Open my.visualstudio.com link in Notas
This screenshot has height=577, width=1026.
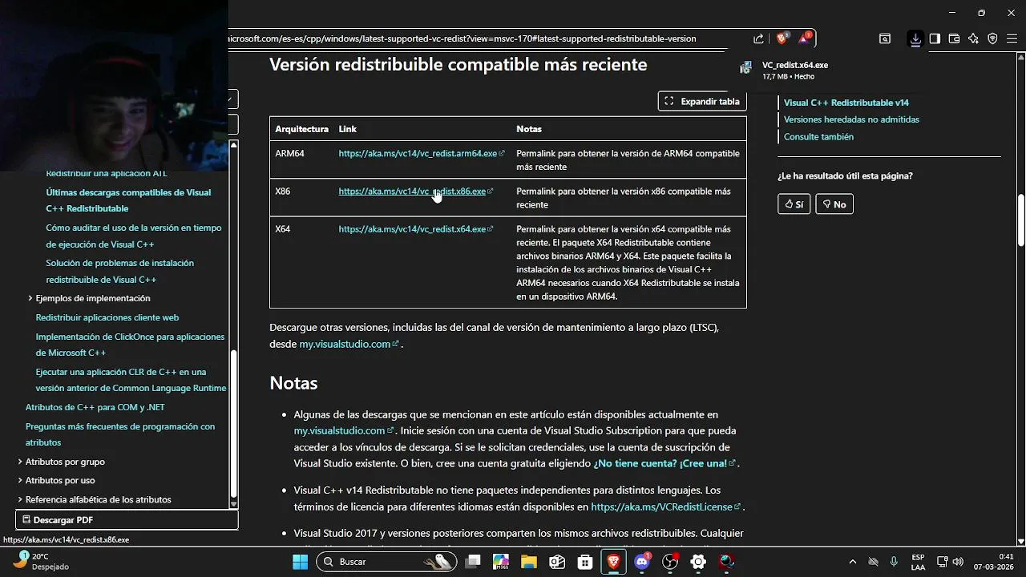coord(344,430)
